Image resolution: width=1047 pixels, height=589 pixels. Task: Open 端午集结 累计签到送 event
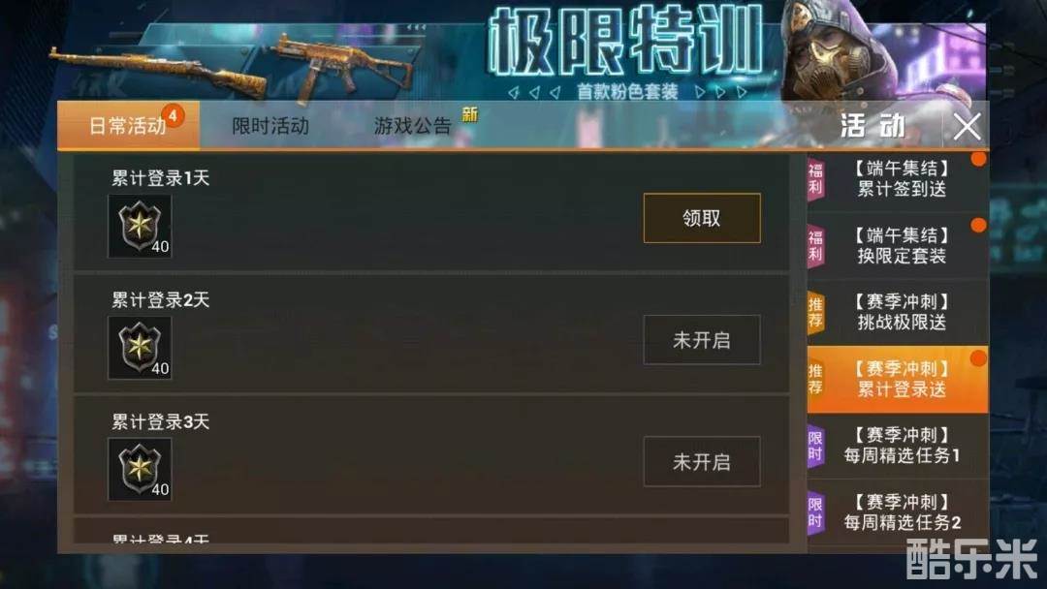click(898, 179)
